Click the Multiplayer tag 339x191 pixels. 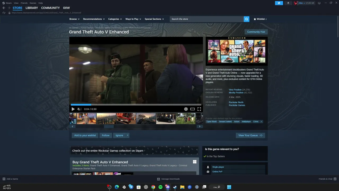point(246,121)
